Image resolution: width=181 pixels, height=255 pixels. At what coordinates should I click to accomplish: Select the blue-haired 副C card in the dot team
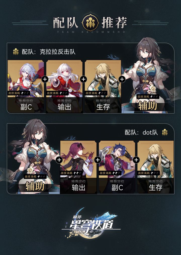point(117,167)
